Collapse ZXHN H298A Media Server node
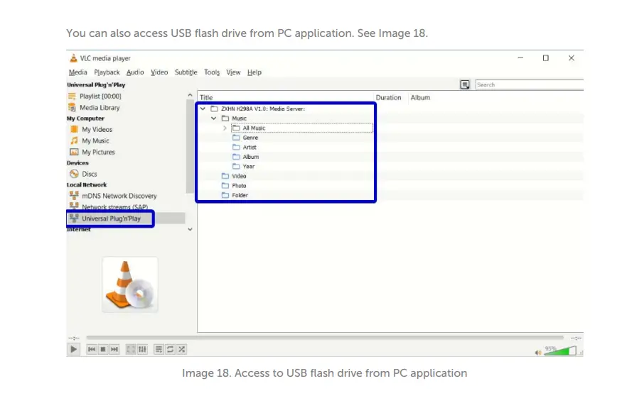This screenshot has width=627, height=403. [x=203, y=109]
